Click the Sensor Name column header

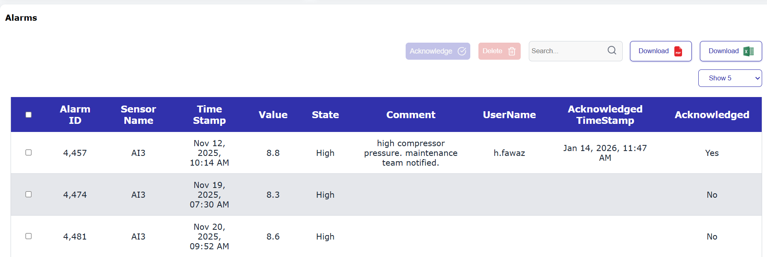click(138, 114)
